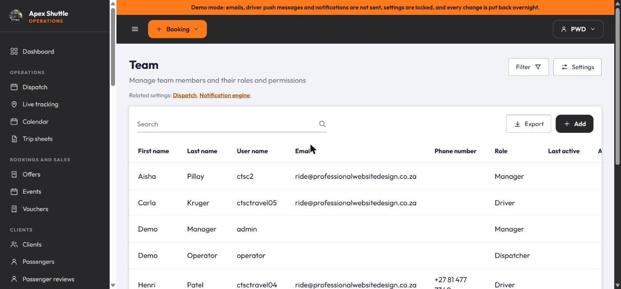Follow the Dispatch related settings link

185,95
